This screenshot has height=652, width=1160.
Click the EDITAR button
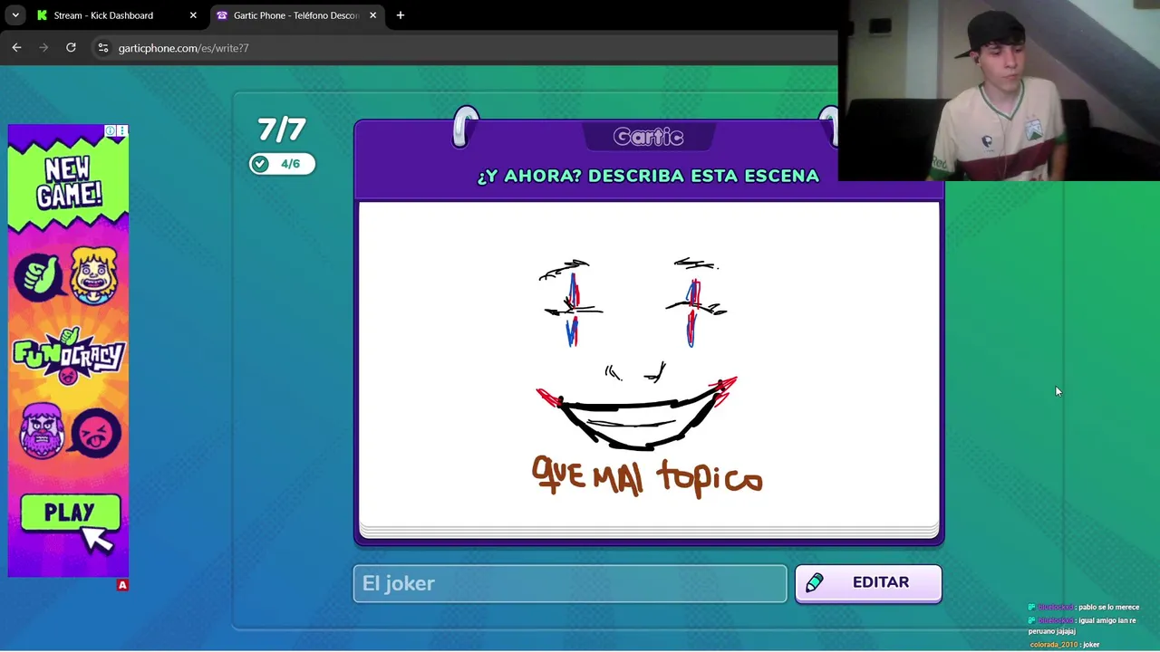coord(868,583)
